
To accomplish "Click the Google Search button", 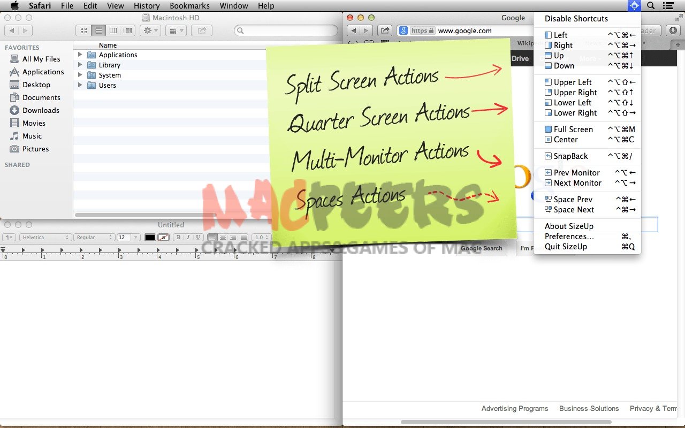I will tap(482, 248).
